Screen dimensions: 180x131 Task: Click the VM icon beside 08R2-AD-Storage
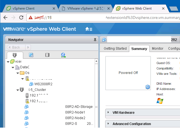point(27,107)
